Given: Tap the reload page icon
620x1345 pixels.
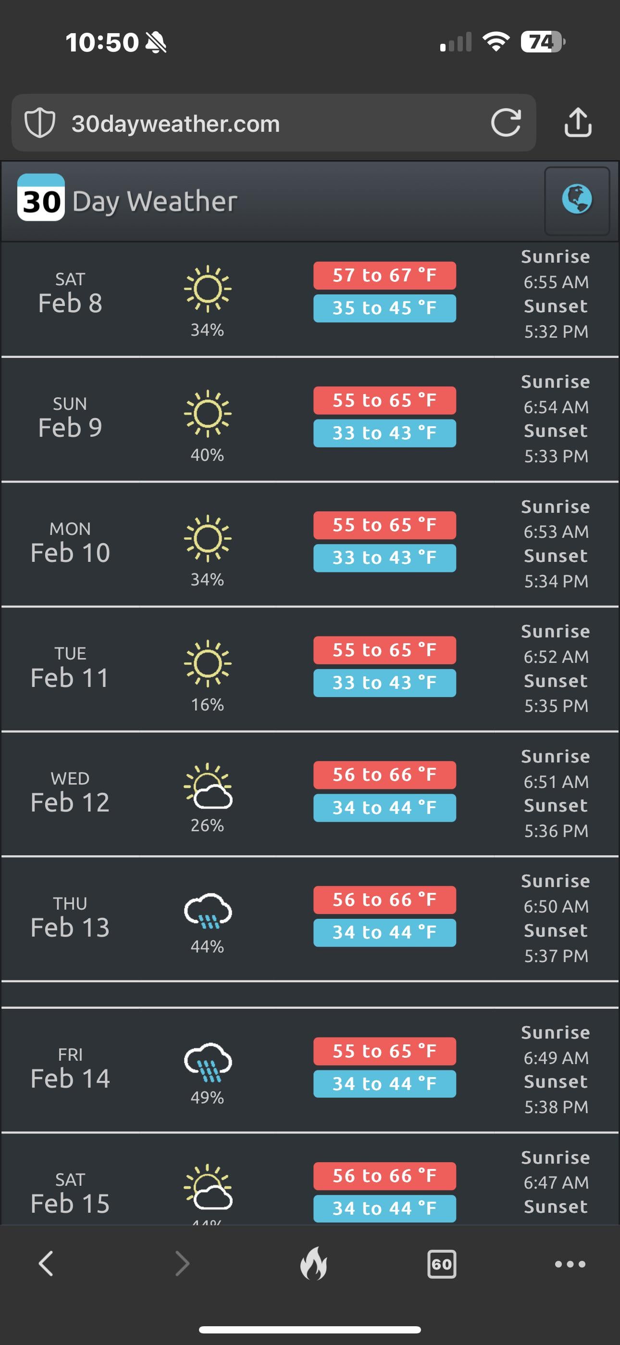Looking at the screenshot, I should point(506,123).
